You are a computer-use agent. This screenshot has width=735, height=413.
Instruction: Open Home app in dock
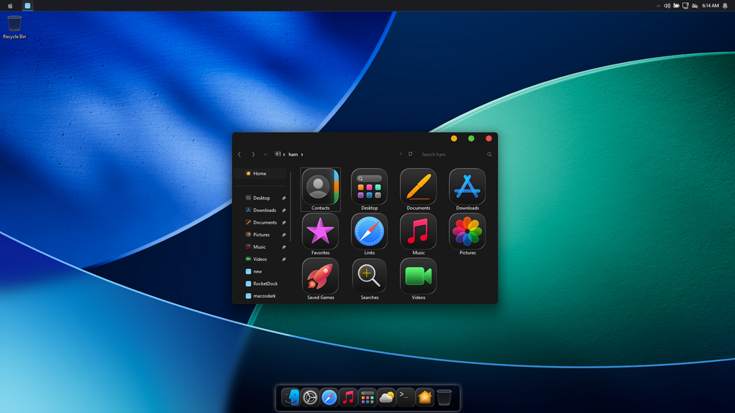pyautogui.click(x=425, y=398)
